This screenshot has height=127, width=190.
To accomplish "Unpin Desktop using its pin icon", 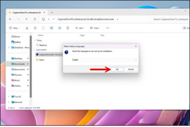I will (x=28, y=58).
